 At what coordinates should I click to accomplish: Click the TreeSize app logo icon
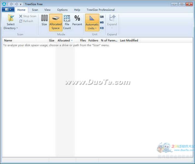pos(4,4)
